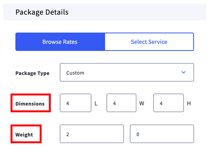This screenshot has height=153, width=209.
Task: Click the Dimensions label
Action: 30,104
